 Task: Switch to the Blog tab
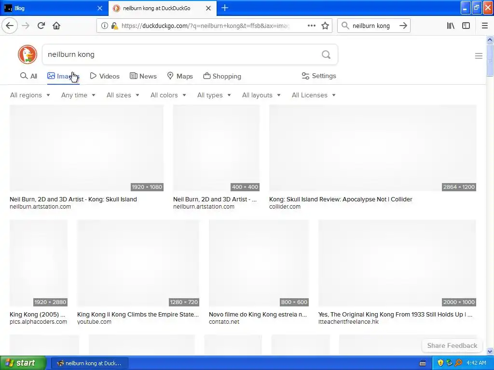coord(54,8)
